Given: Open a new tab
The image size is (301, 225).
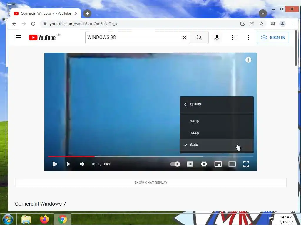Looking at the screenshot, I should pos(87,13).
